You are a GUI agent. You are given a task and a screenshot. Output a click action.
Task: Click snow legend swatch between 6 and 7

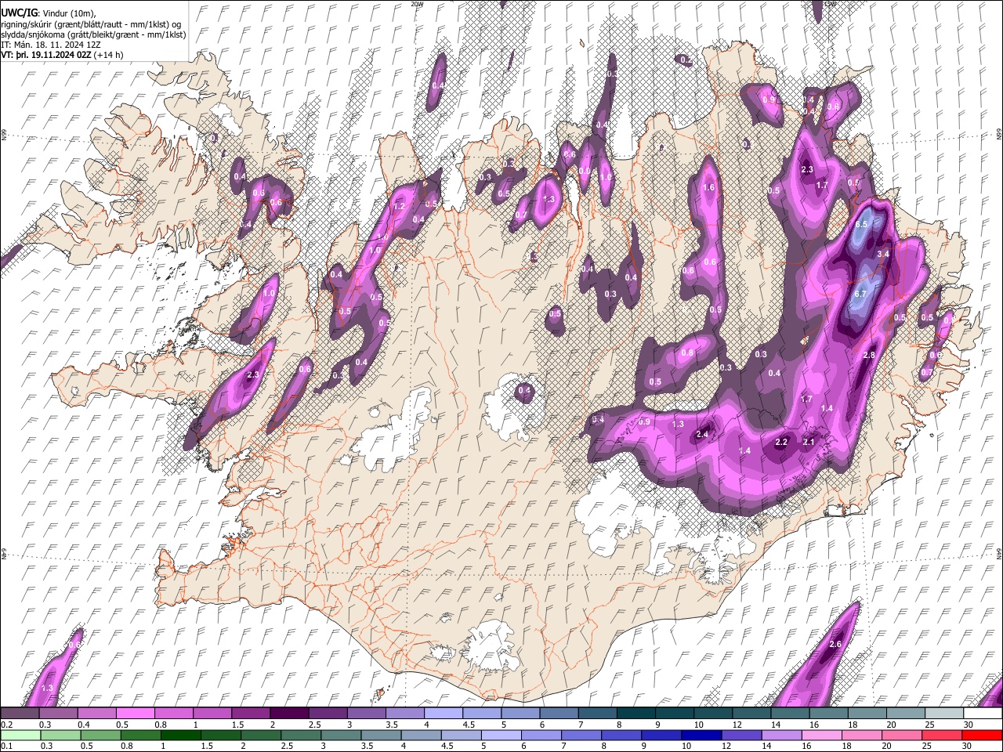pos(559,714)
